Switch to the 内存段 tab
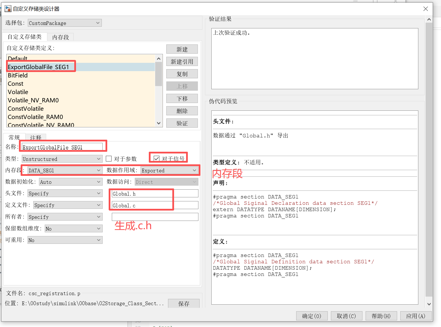This screenshot has height=327, width=441. point(61,37)
